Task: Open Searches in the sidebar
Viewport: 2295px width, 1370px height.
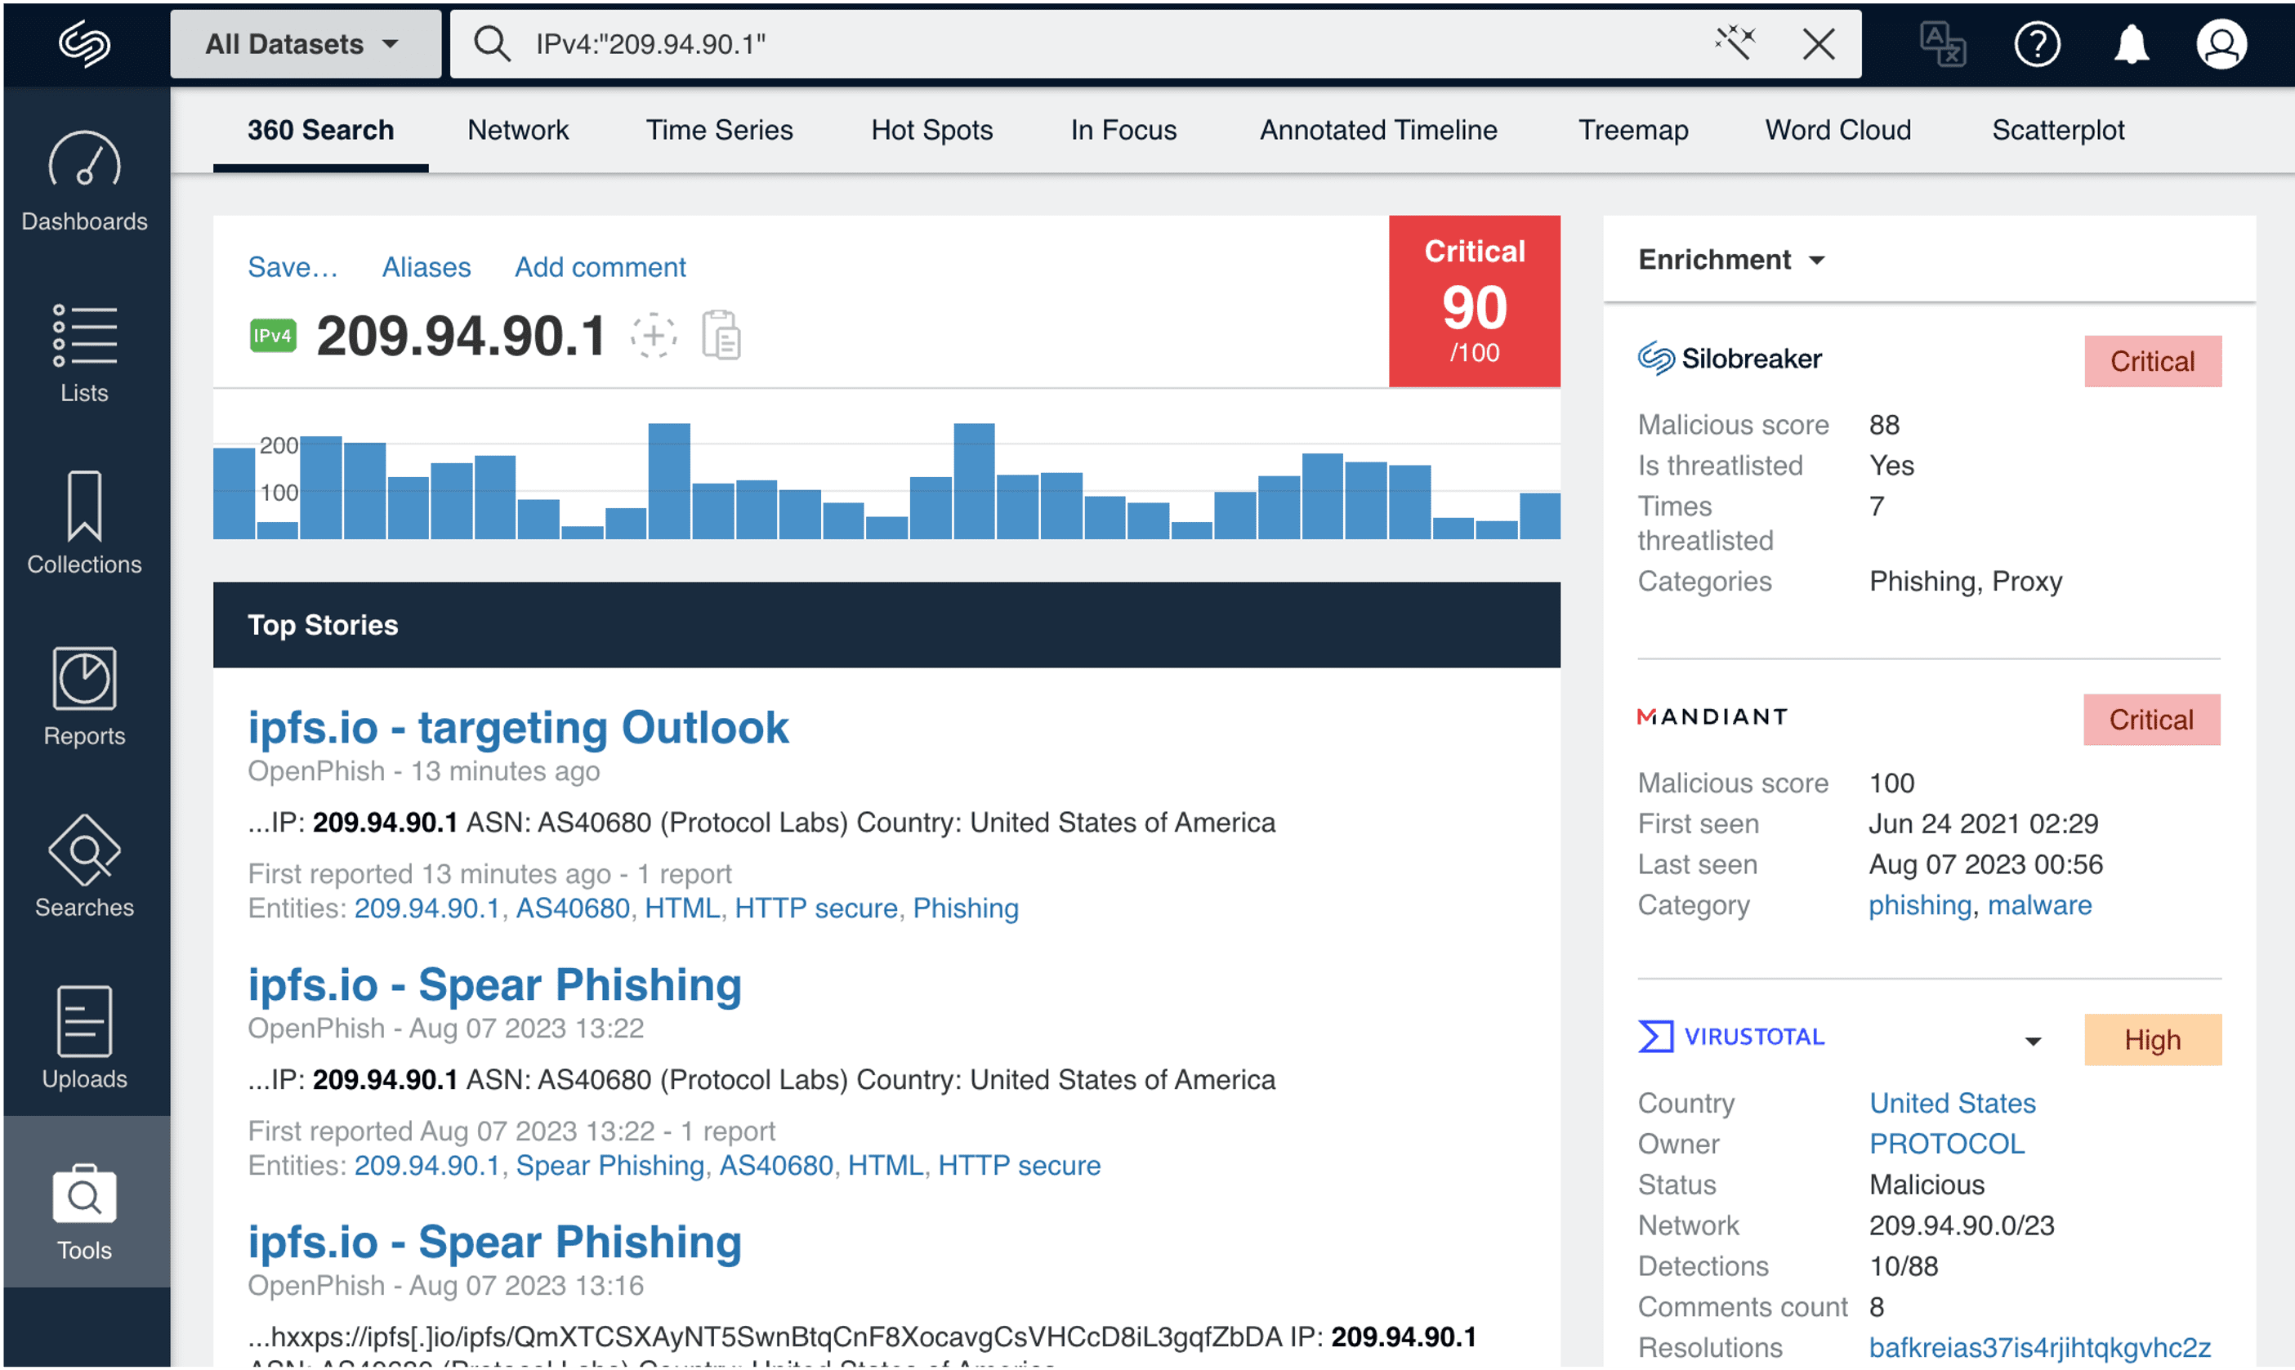Action: (x=84, y=868)
